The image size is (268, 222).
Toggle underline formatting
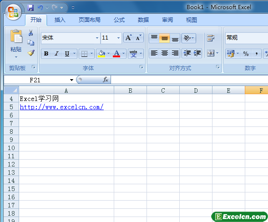click(67, 54)
